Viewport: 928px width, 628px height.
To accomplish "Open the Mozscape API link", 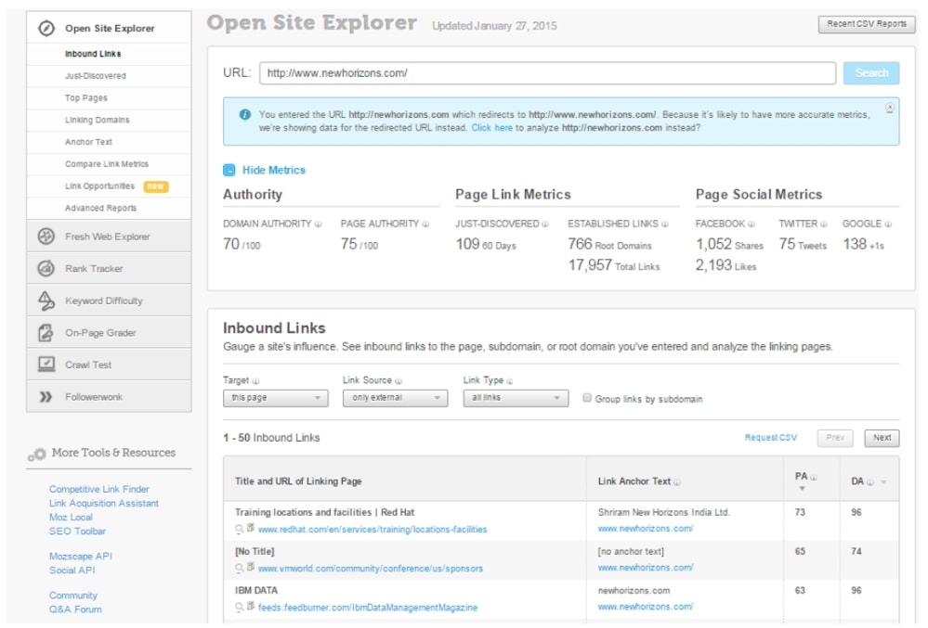I will pyautogui.click(x=81, y=556).
